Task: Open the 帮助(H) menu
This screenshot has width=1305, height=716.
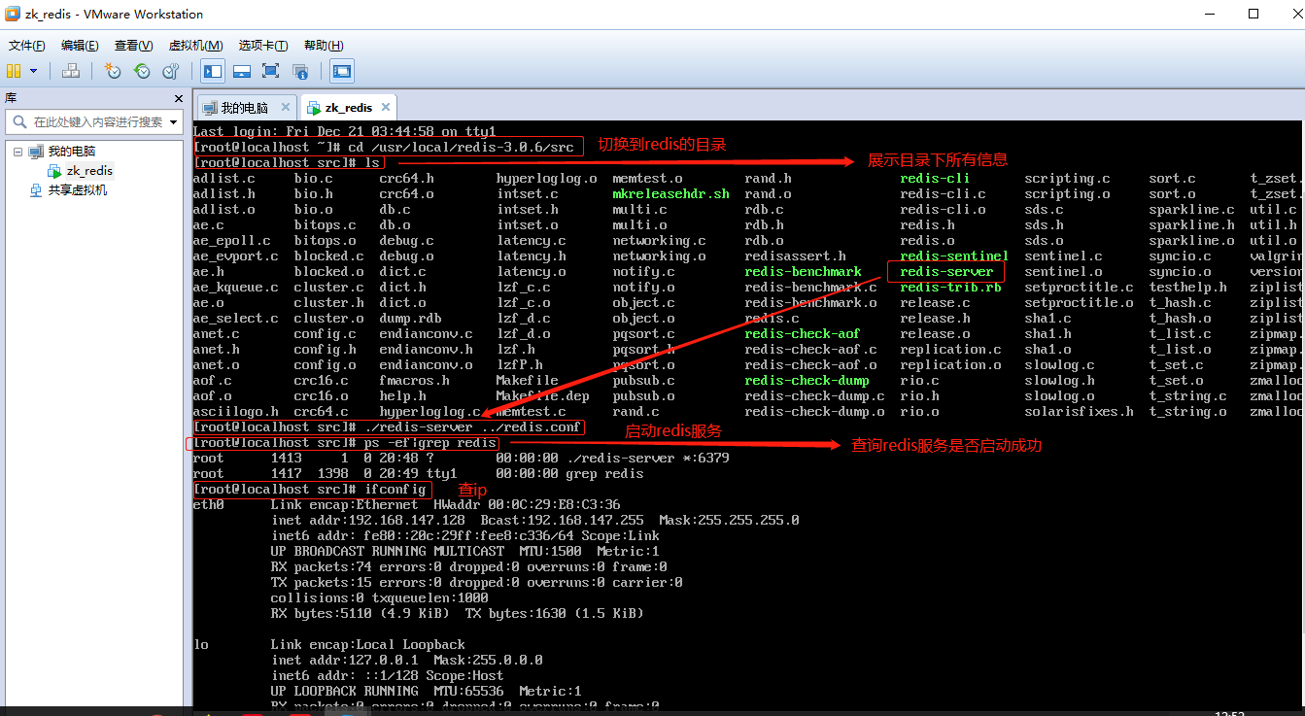Action: point(324,46)
